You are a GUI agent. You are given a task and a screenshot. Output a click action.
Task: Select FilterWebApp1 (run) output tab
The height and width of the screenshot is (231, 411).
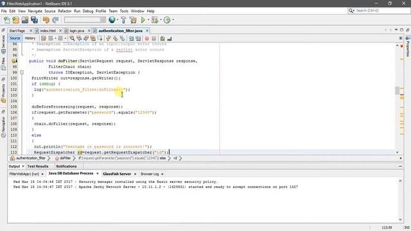(24, 174)
